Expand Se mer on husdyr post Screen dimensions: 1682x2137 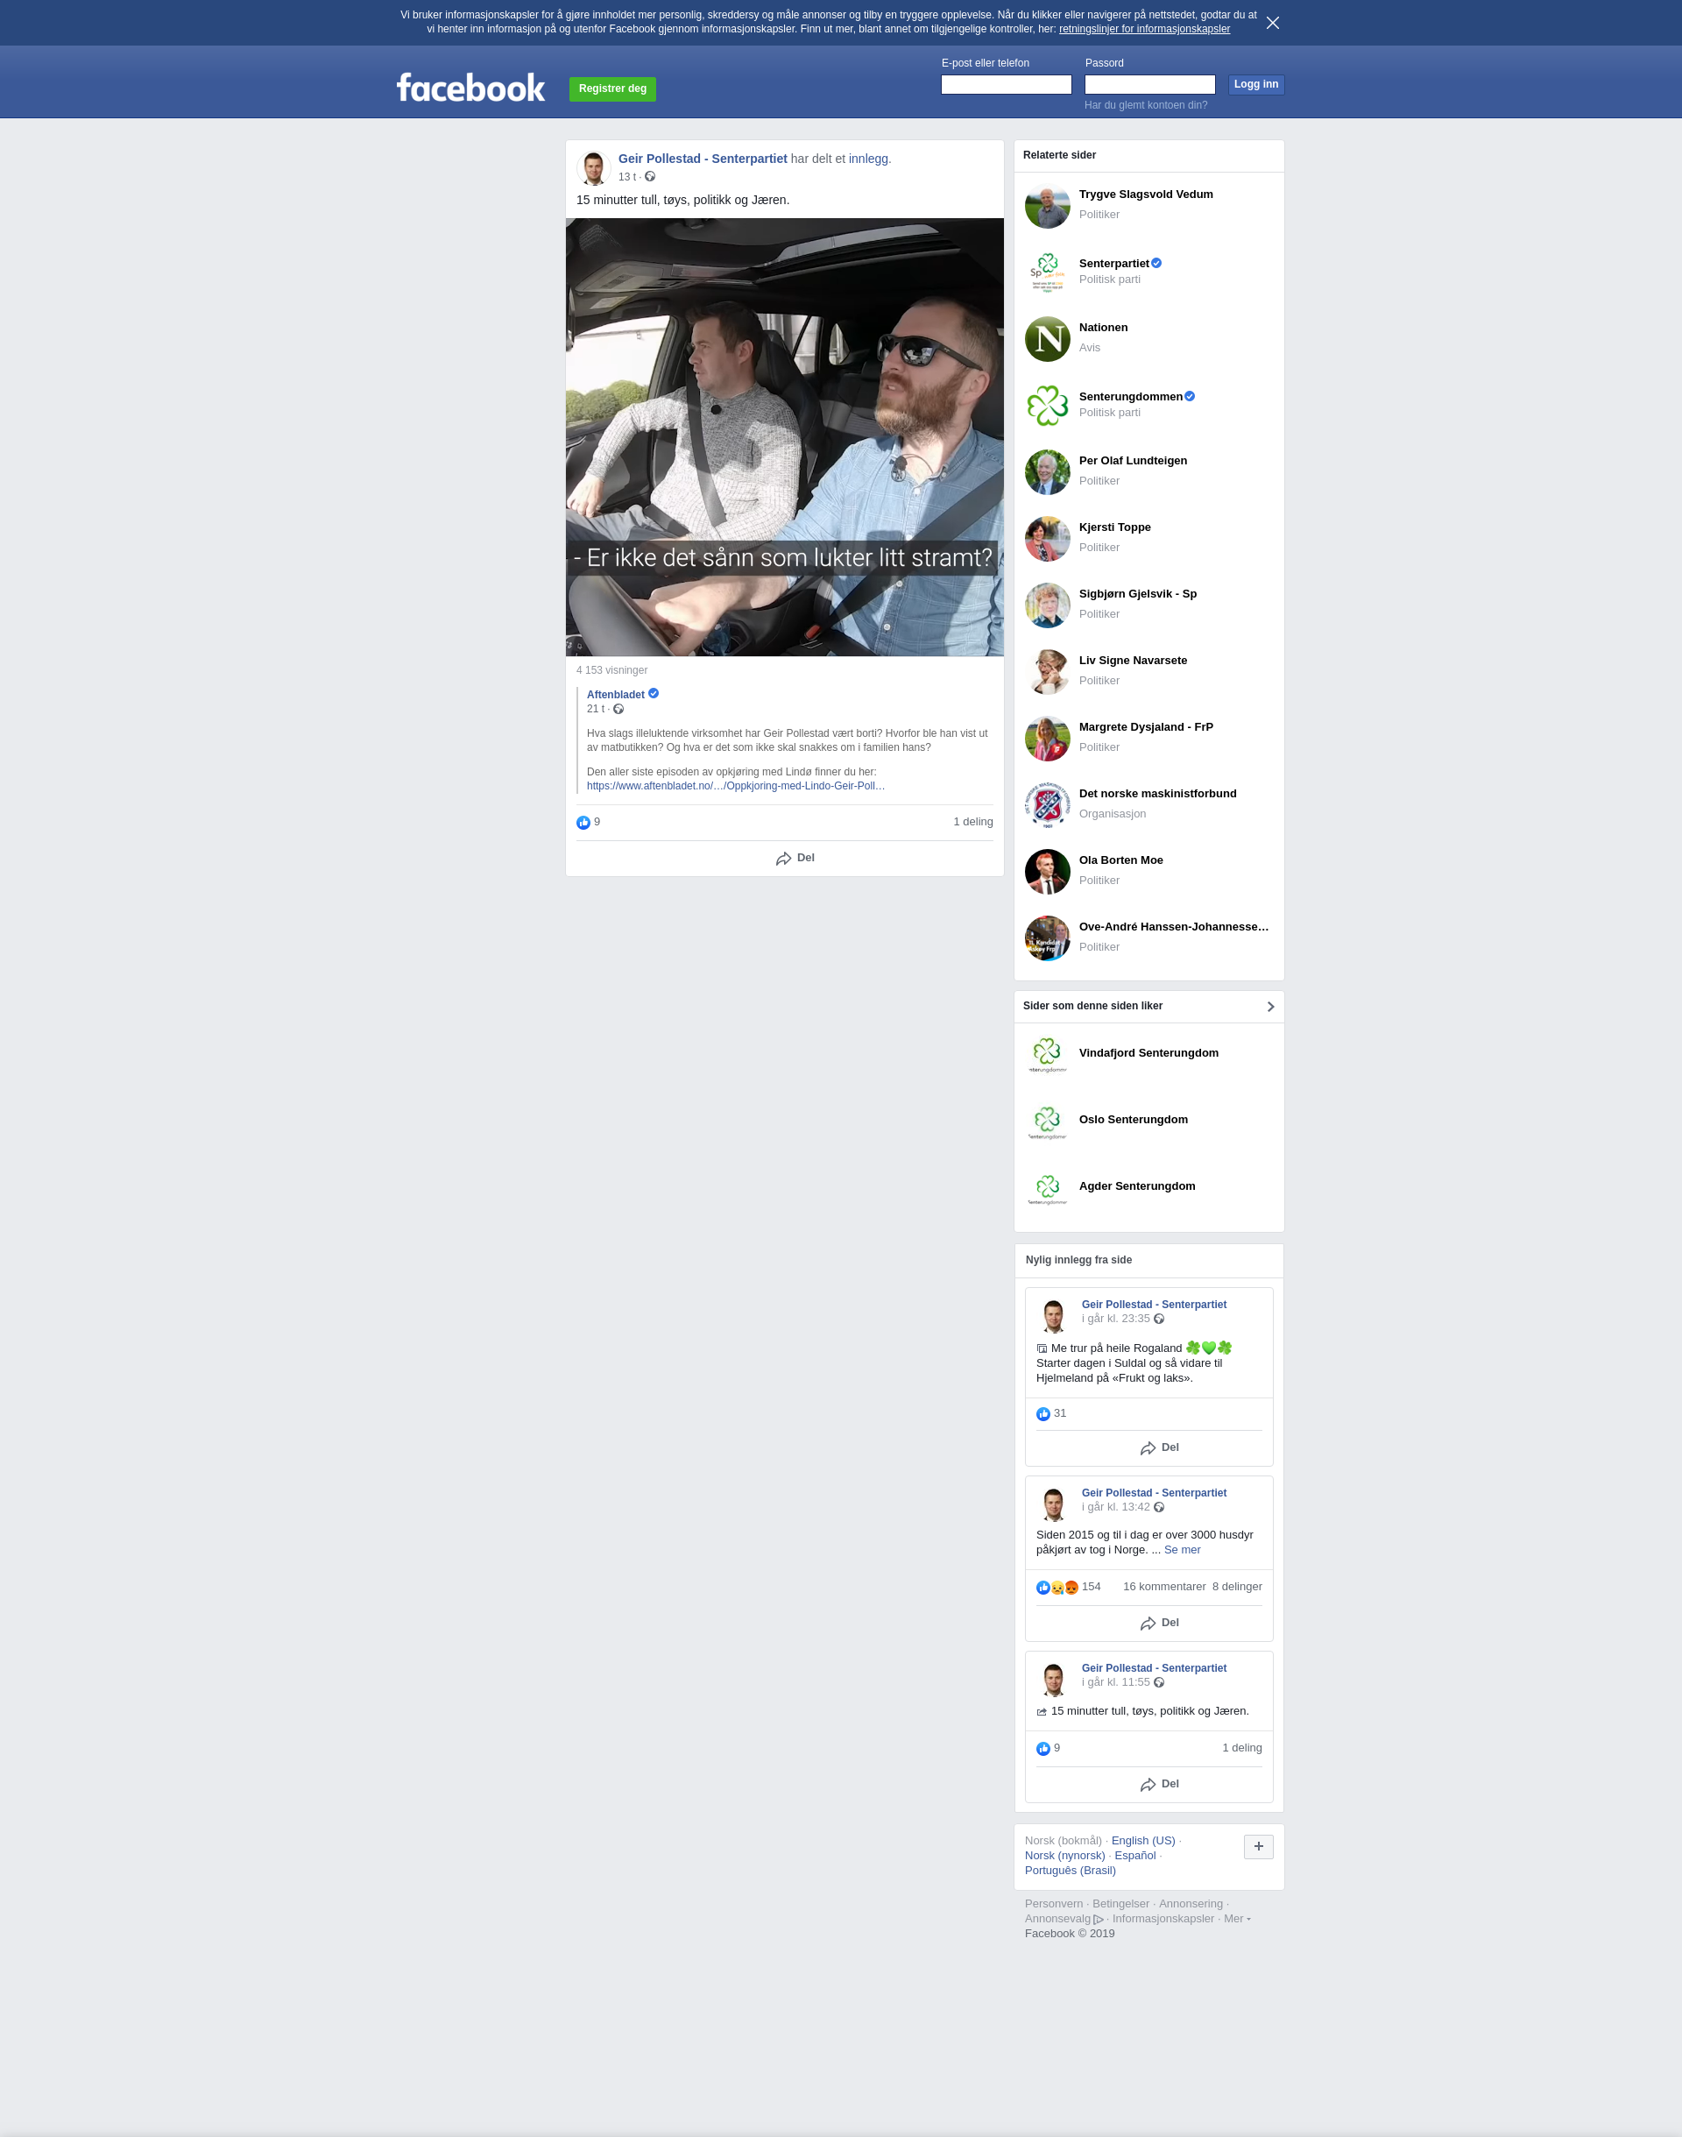pos(1182,1550)
